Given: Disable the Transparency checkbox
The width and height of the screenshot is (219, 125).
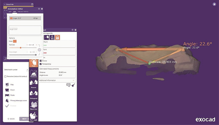Looking at the screenshot, I should (41, 64).
